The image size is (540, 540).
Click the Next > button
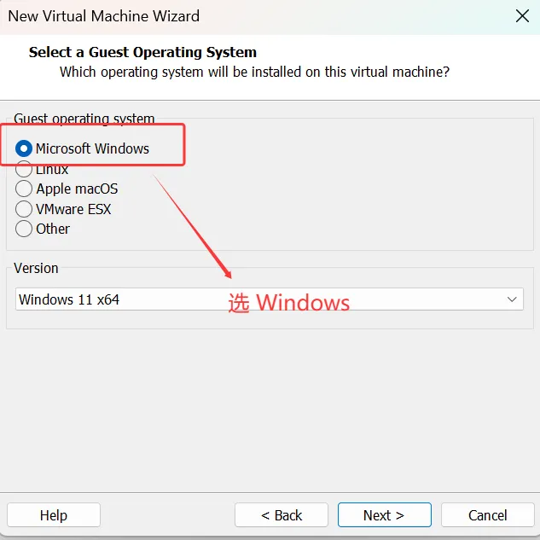click(385, 515)
